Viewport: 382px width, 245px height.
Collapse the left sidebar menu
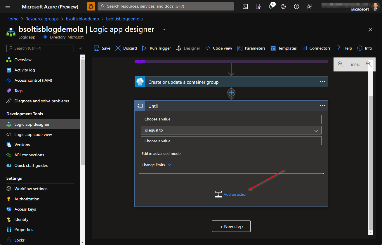(80, 48)
